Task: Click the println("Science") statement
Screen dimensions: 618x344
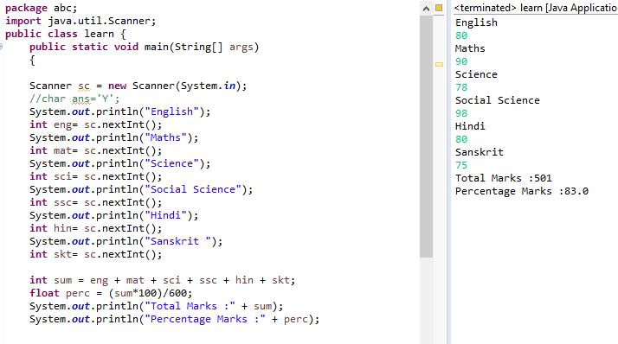Action: click(119, 163)
